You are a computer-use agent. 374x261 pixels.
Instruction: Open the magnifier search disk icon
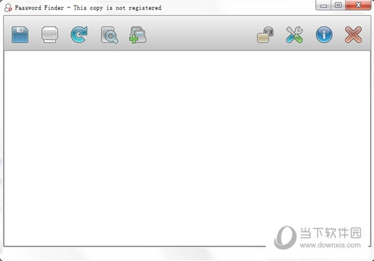(109, 35)
